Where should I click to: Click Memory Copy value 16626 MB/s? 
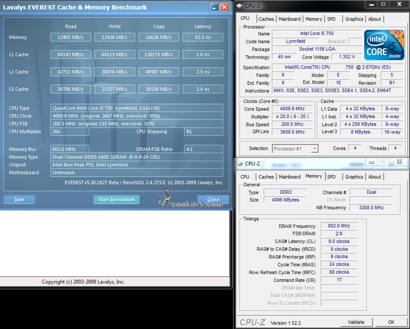tap(158, 37)
